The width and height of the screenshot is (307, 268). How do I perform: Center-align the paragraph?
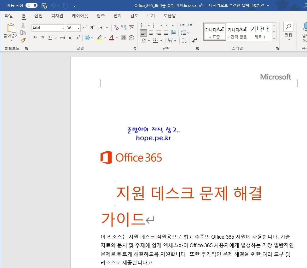151,33
